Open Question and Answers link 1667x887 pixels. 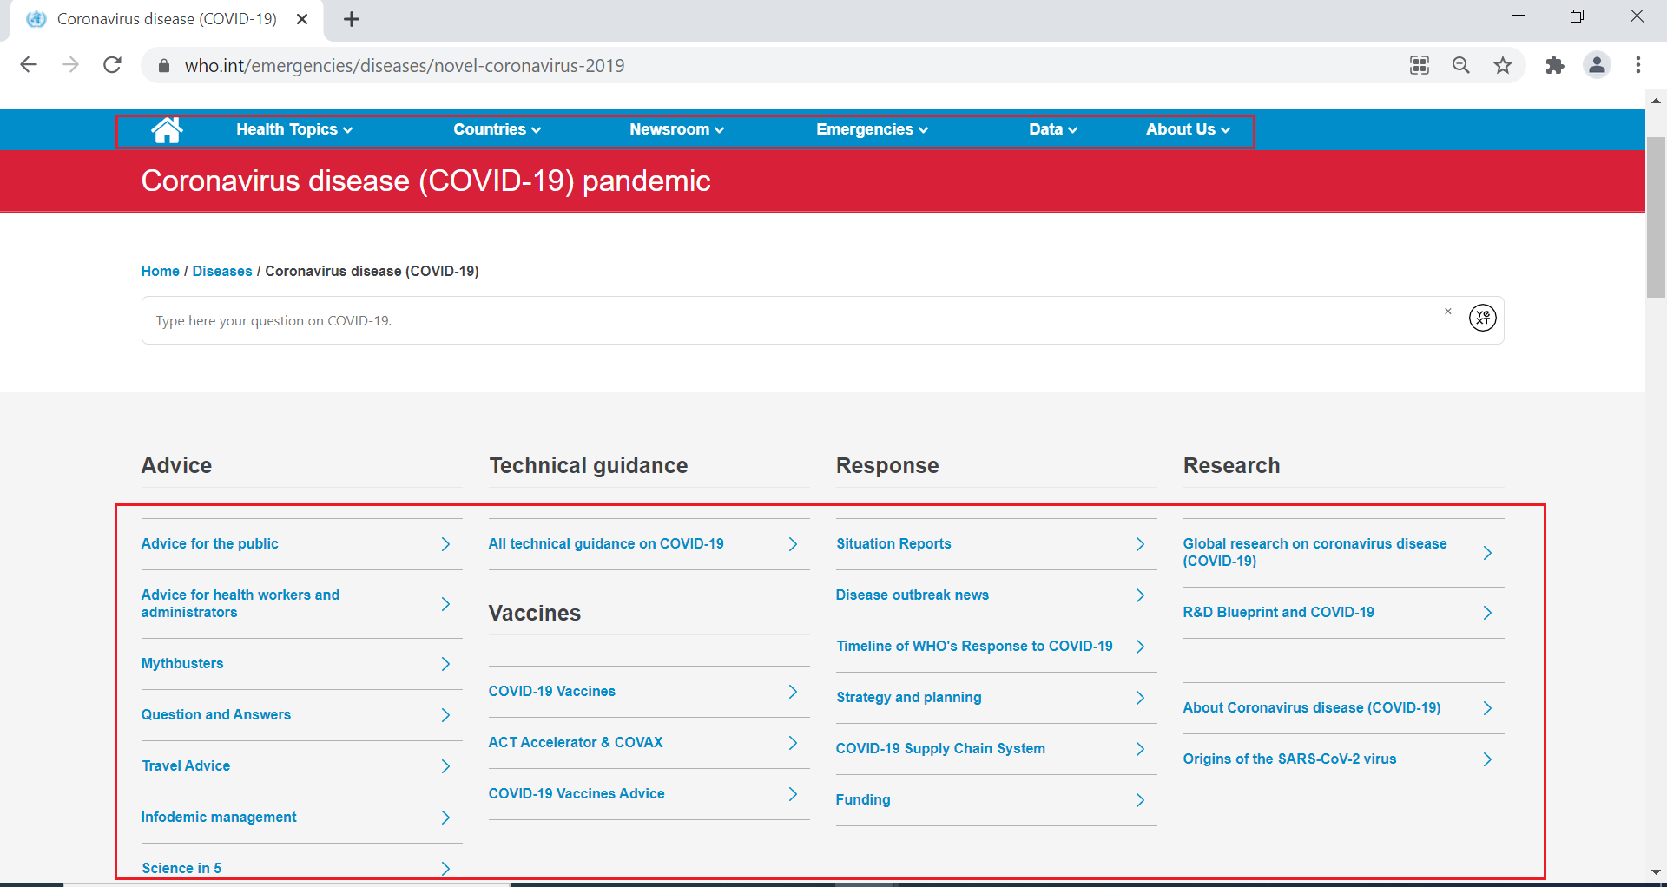pyautogui.click(x=216, y=714)
